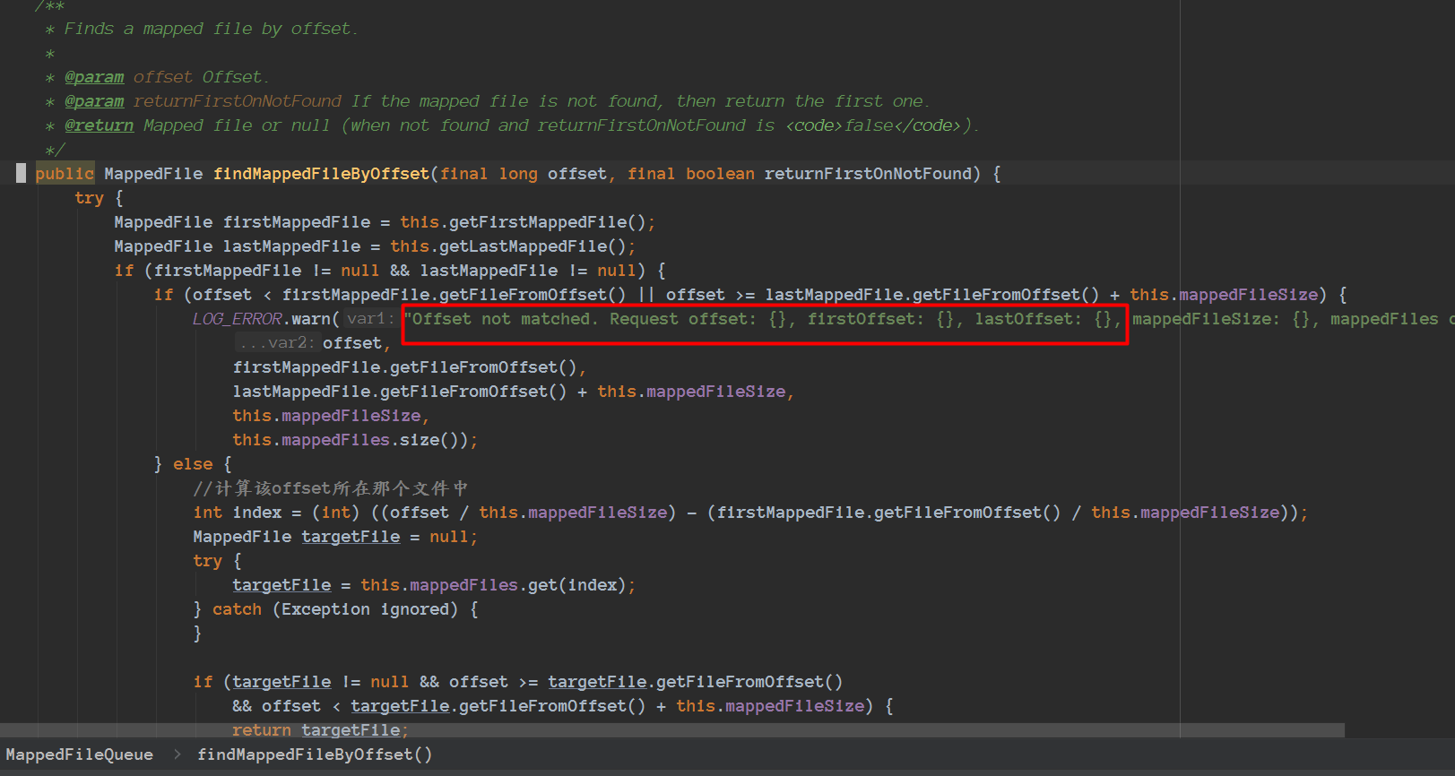Screen dimensions: 1455x776
Task: Click the getLastMappedFile() call
Action: click(x=533, y=246)
